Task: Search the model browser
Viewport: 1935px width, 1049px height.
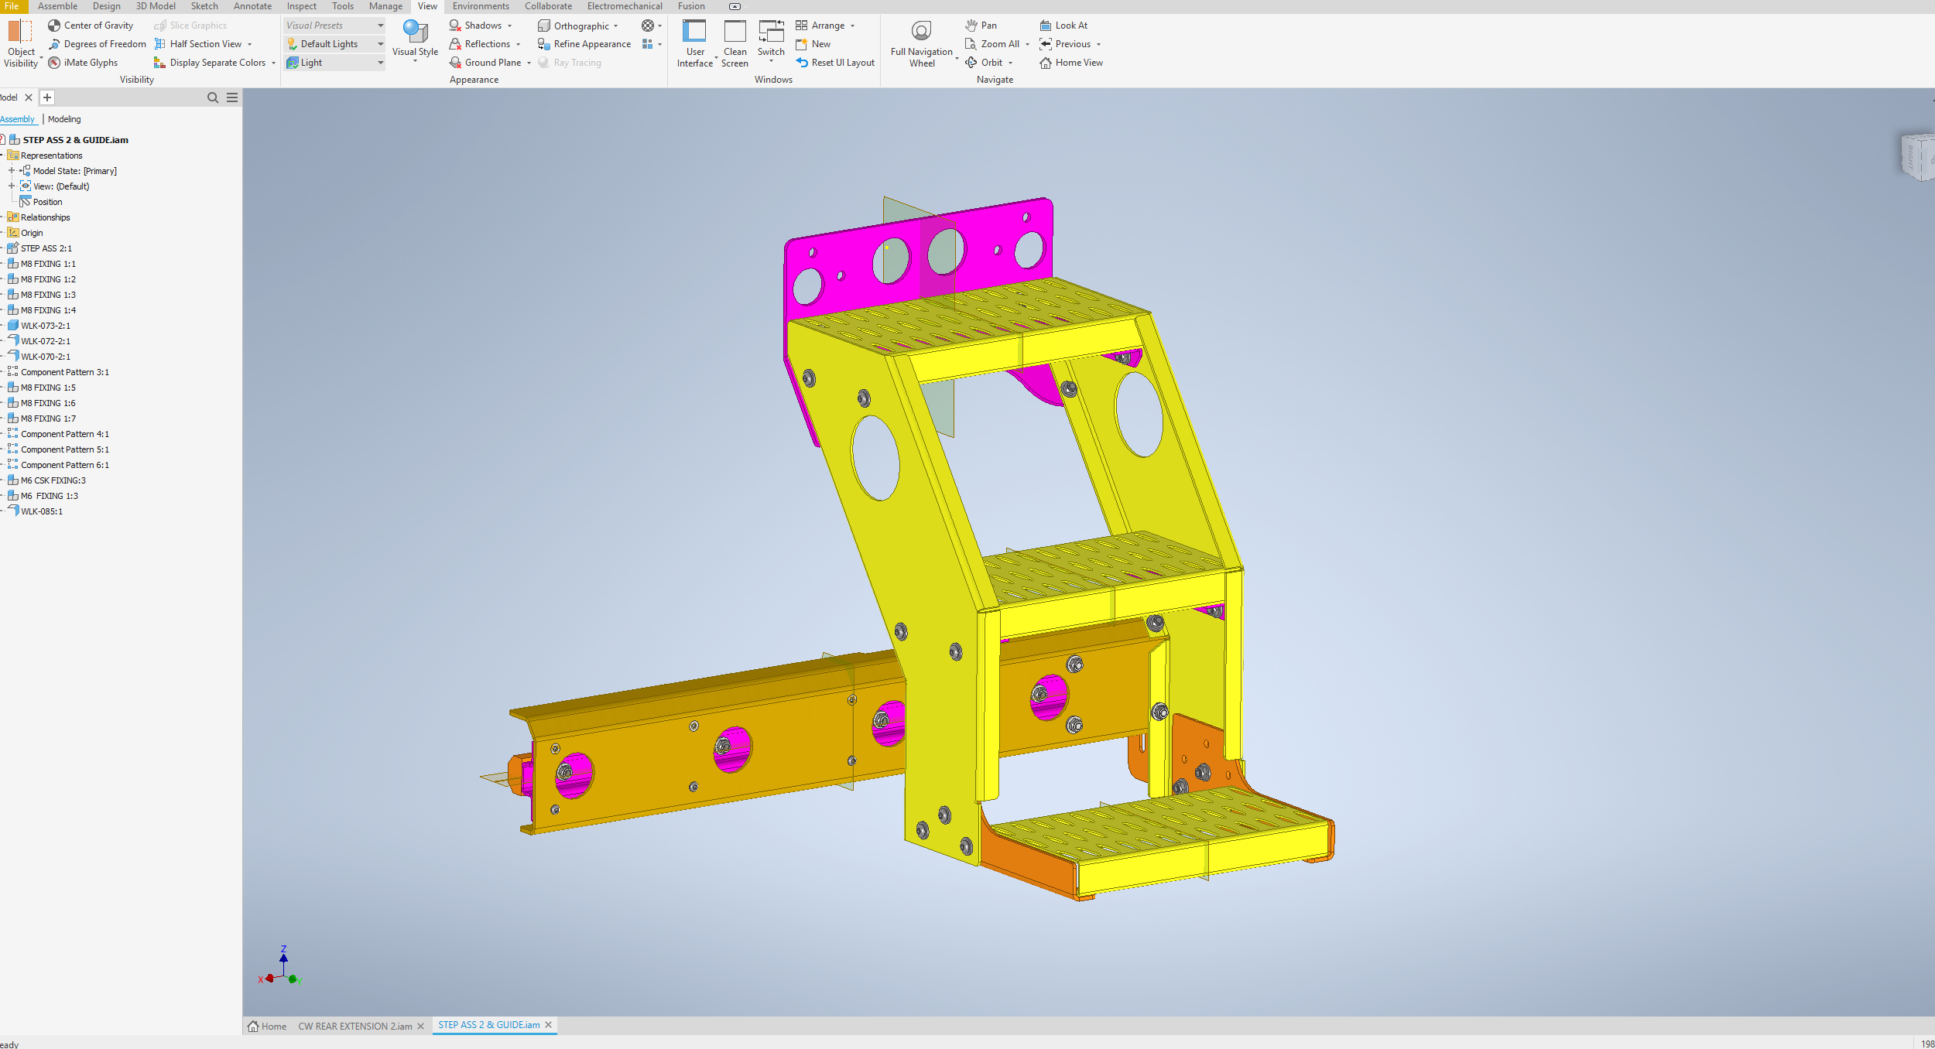Action: click(x=213, y=97)
